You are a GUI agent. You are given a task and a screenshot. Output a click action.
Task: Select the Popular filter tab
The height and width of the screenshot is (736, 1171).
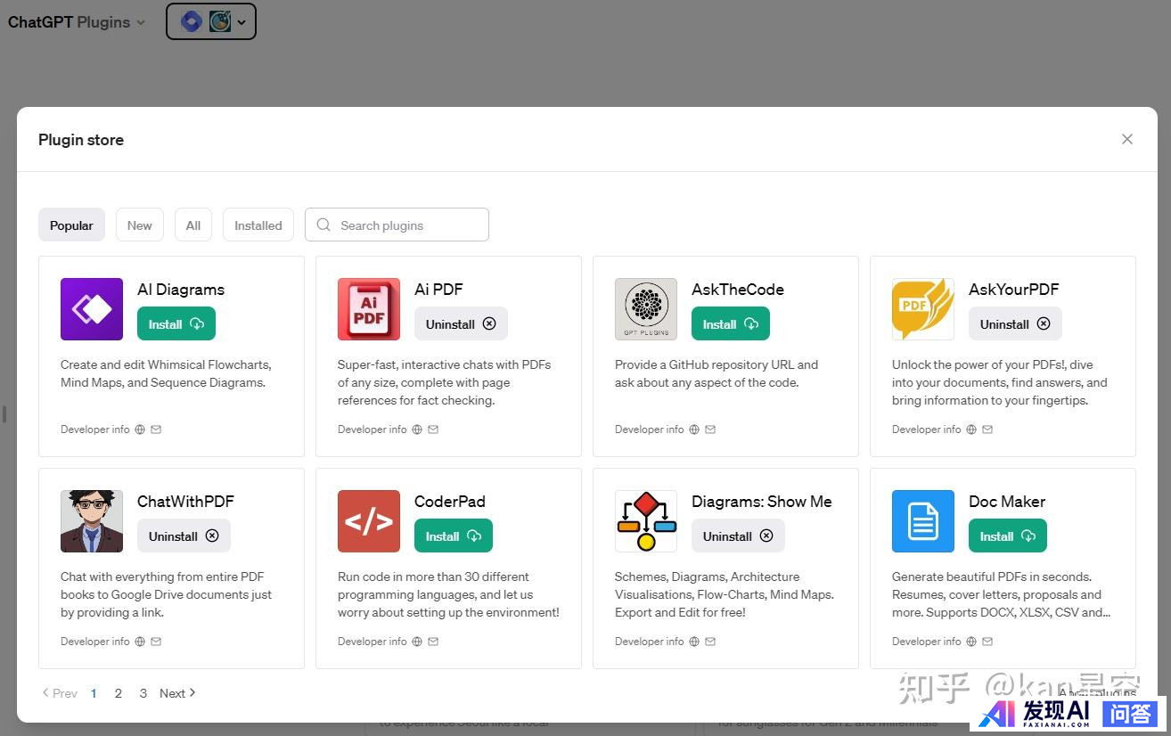click(71, 225)
